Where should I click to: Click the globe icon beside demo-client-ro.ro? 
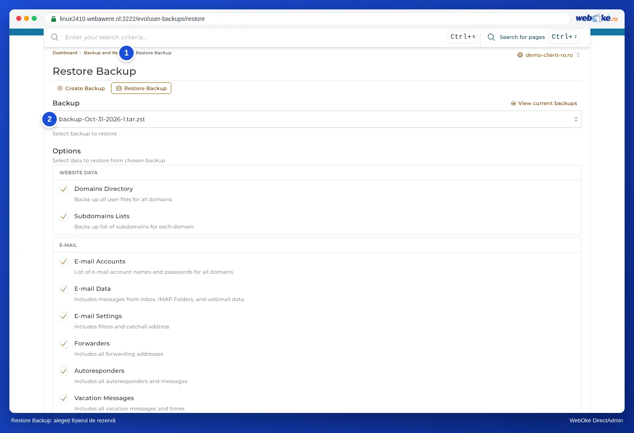pyautogui.click(x=520, y=55)
